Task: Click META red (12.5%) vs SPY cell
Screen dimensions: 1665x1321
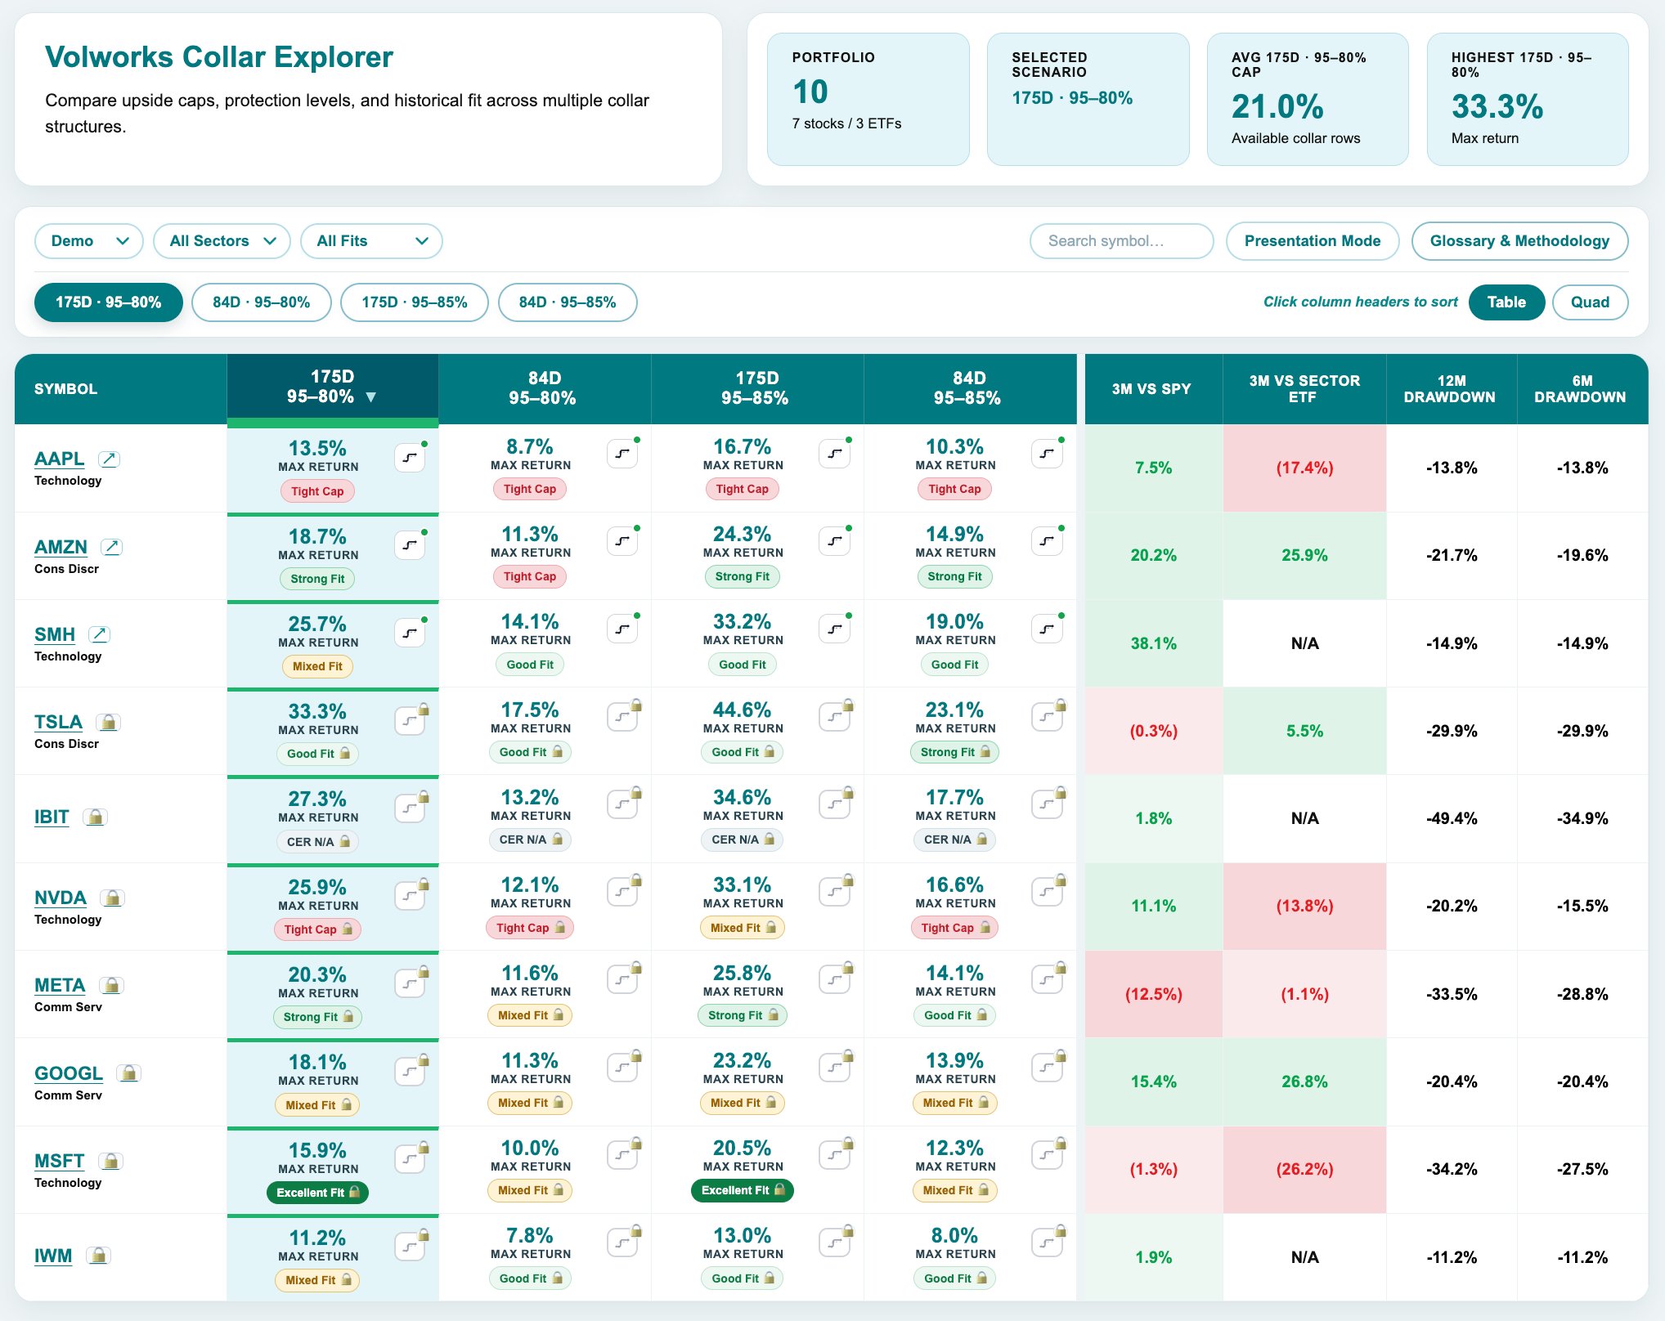Action: pyautogui.click(x=1153, y=994)
